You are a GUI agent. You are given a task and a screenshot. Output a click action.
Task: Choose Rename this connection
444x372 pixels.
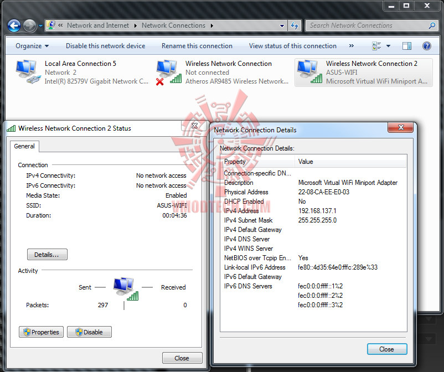(197, 46)
